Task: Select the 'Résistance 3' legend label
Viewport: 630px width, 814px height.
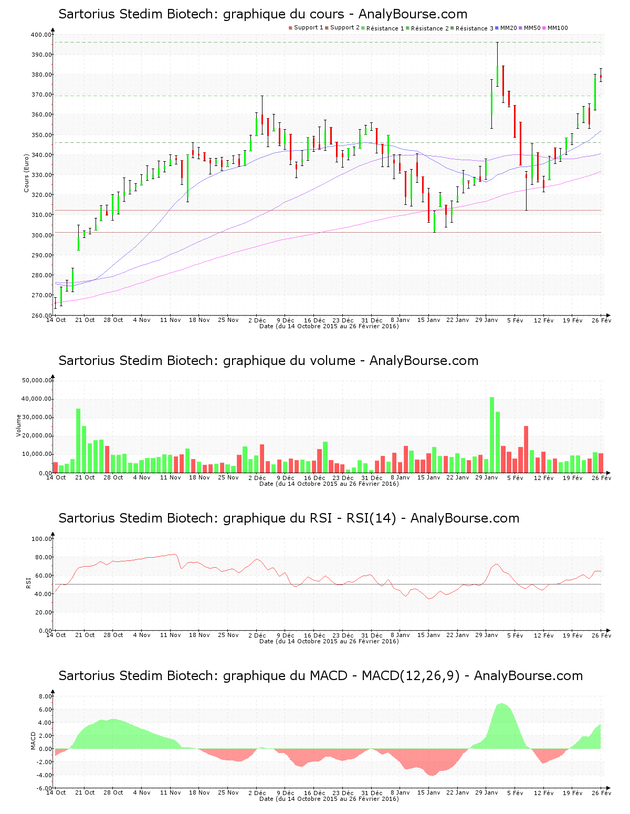Action: [x=475, y=28]
